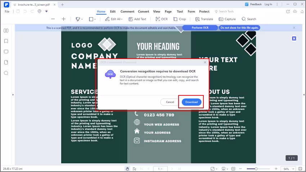
Task: Select the selection cursor tool in status bar
Action: pyautogui.click(x=135, y=169)
